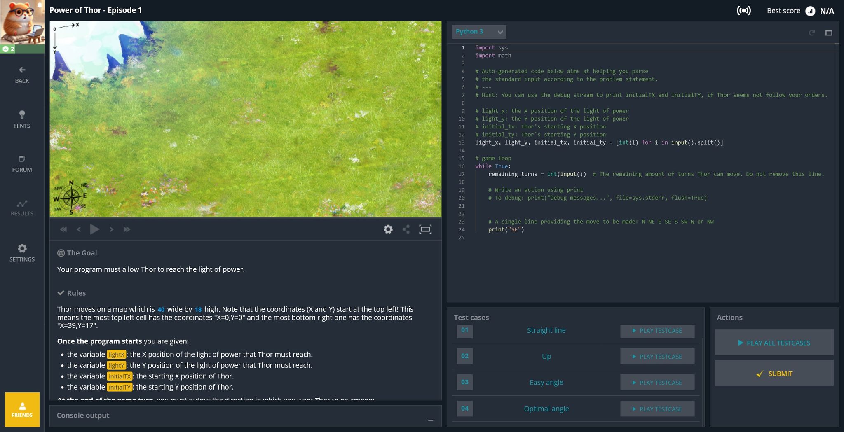The image size is (844, 432).
Task: Click the broadcast icon near Best score
Action: (x=743, y=11)
